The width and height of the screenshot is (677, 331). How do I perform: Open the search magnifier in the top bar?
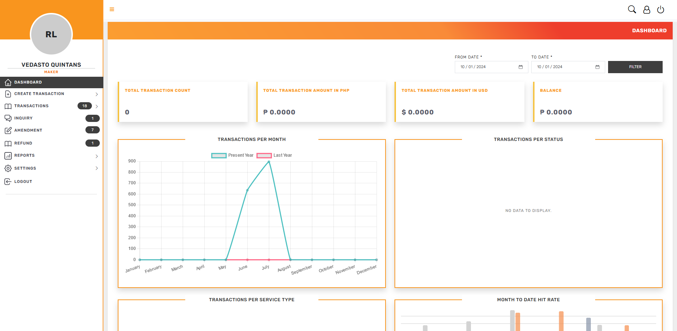pos(632,9)
